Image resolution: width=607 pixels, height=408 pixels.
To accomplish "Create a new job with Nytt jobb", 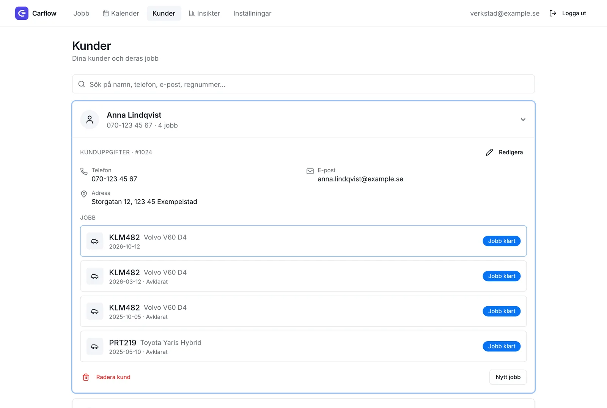I will [x=508, y=377].
